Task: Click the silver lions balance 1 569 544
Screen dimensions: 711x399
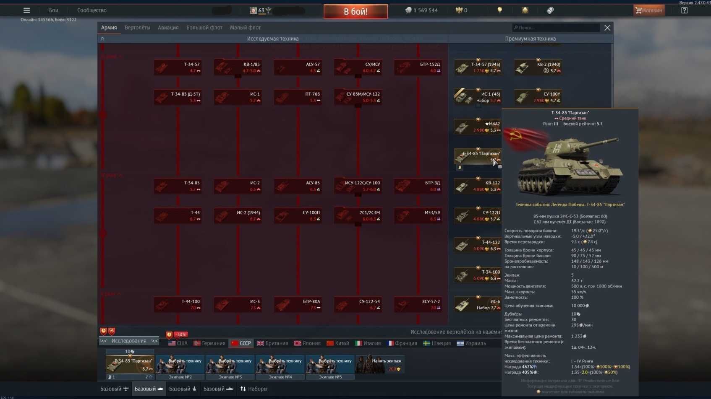Action: click(421, 10)
